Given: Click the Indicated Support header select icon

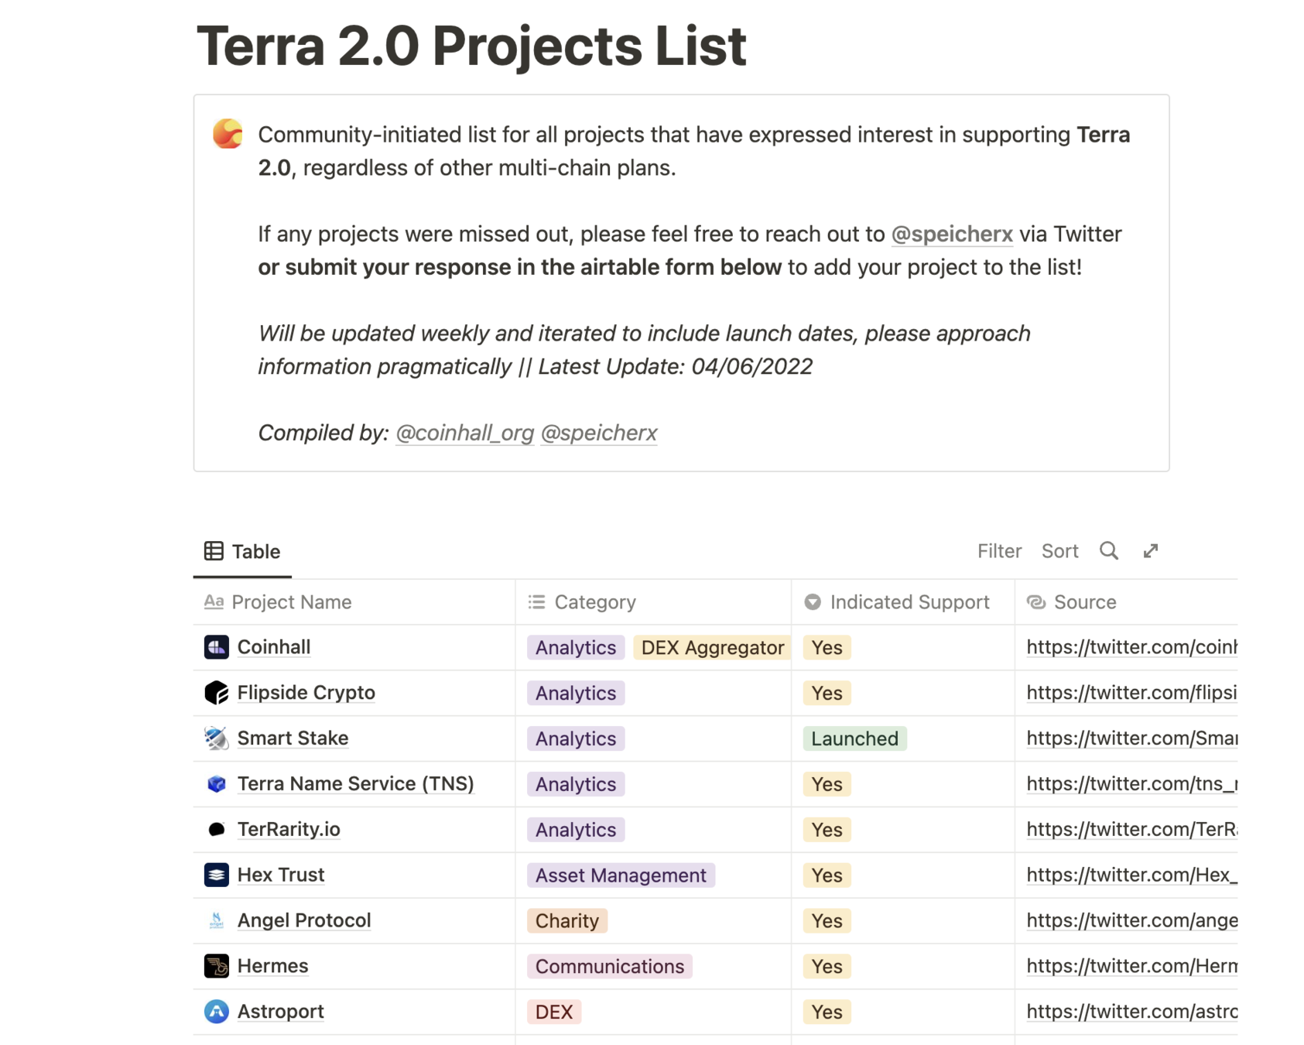Looking at the screenshot, I should [x=812, y=602].
